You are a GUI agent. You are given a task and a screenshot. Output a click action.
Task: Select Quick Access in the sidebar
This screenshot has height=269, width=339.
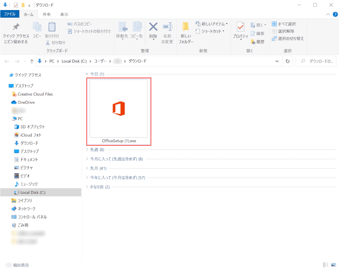click(25, 75)
